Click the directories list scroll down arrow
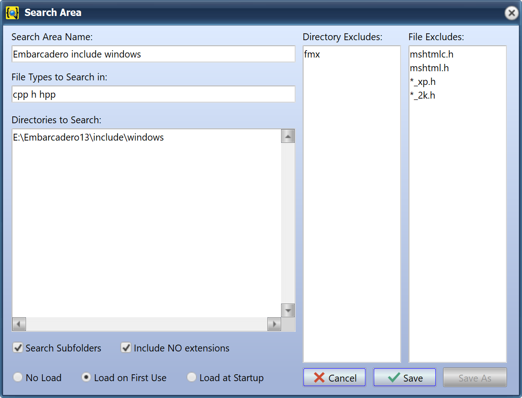Viewport: 522px width, 398px height. 287,310
